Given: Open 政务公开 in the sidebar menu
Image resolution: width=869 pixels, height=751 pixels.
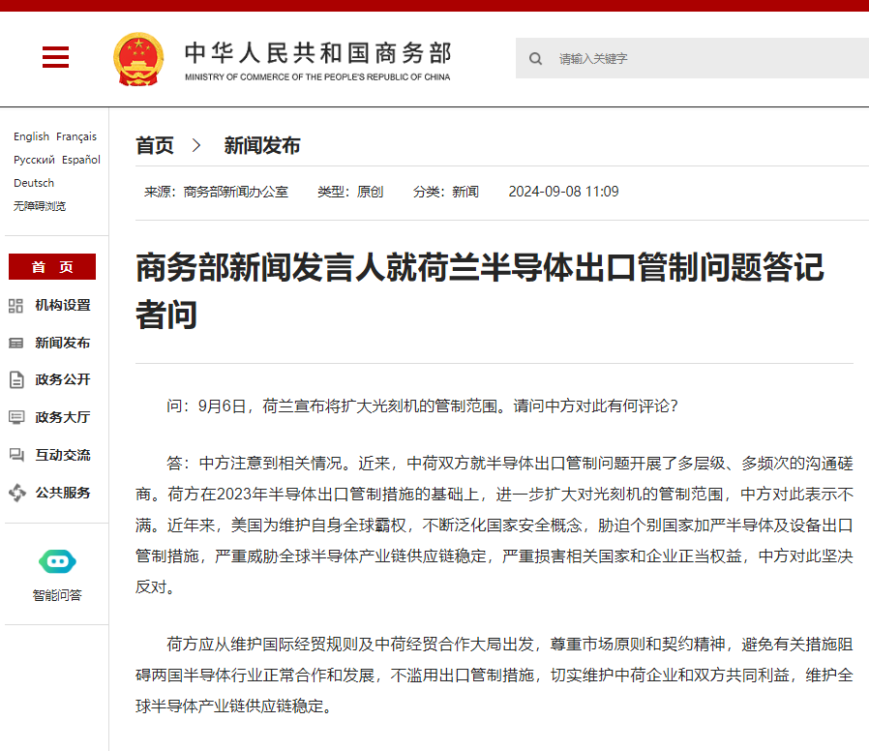Looking at the screenshot, I should point(63,379).
